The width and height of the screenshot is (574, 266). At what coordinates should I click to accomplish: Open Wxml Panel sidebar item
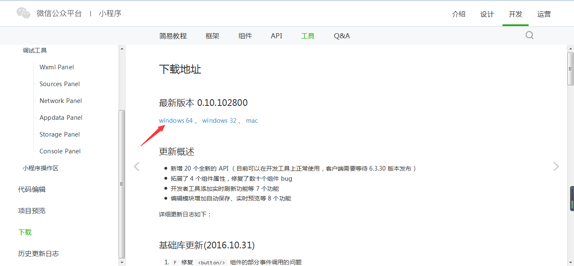[57, 67]
